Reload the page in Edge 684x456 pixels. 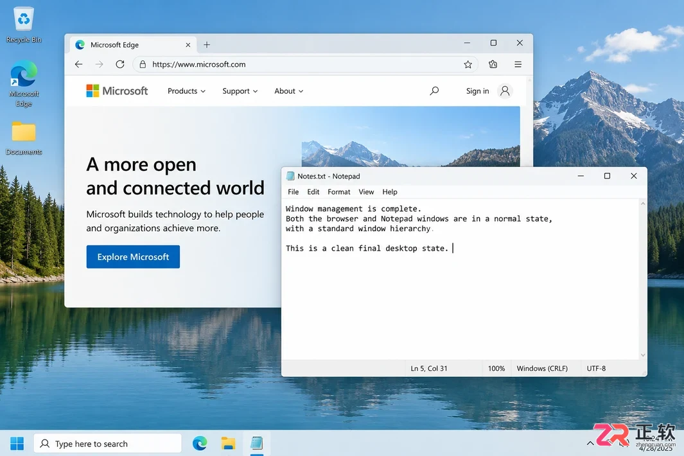click(x=120, y=64)
